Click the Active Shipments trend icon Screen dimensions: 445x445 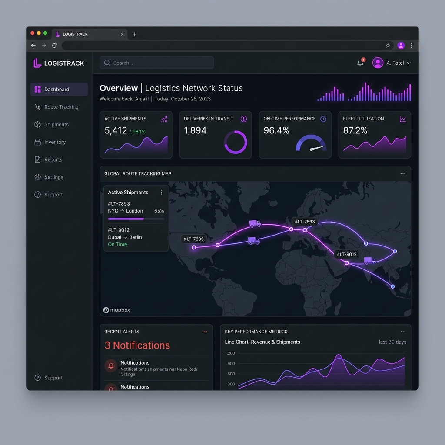coord(164,119)
